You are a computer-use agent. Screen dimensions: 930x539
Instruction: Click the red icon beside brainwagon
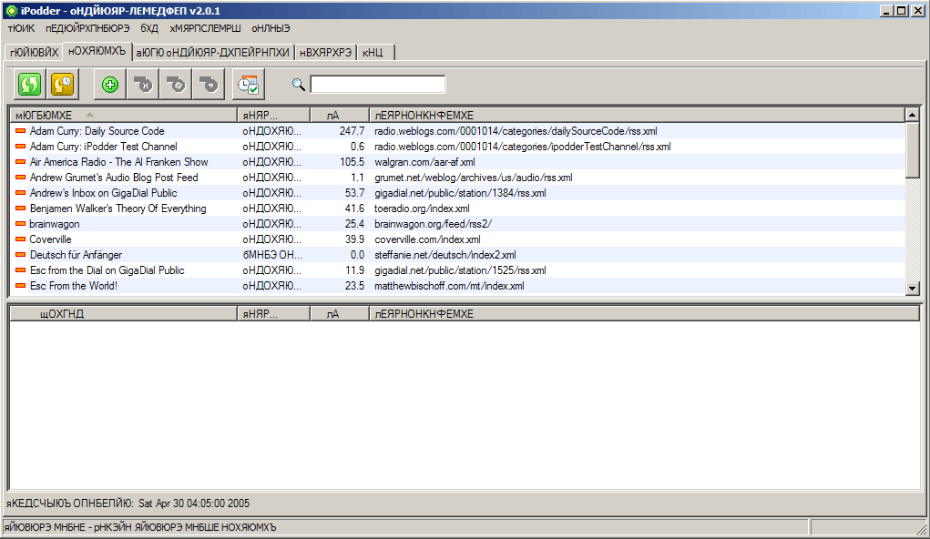20,224
